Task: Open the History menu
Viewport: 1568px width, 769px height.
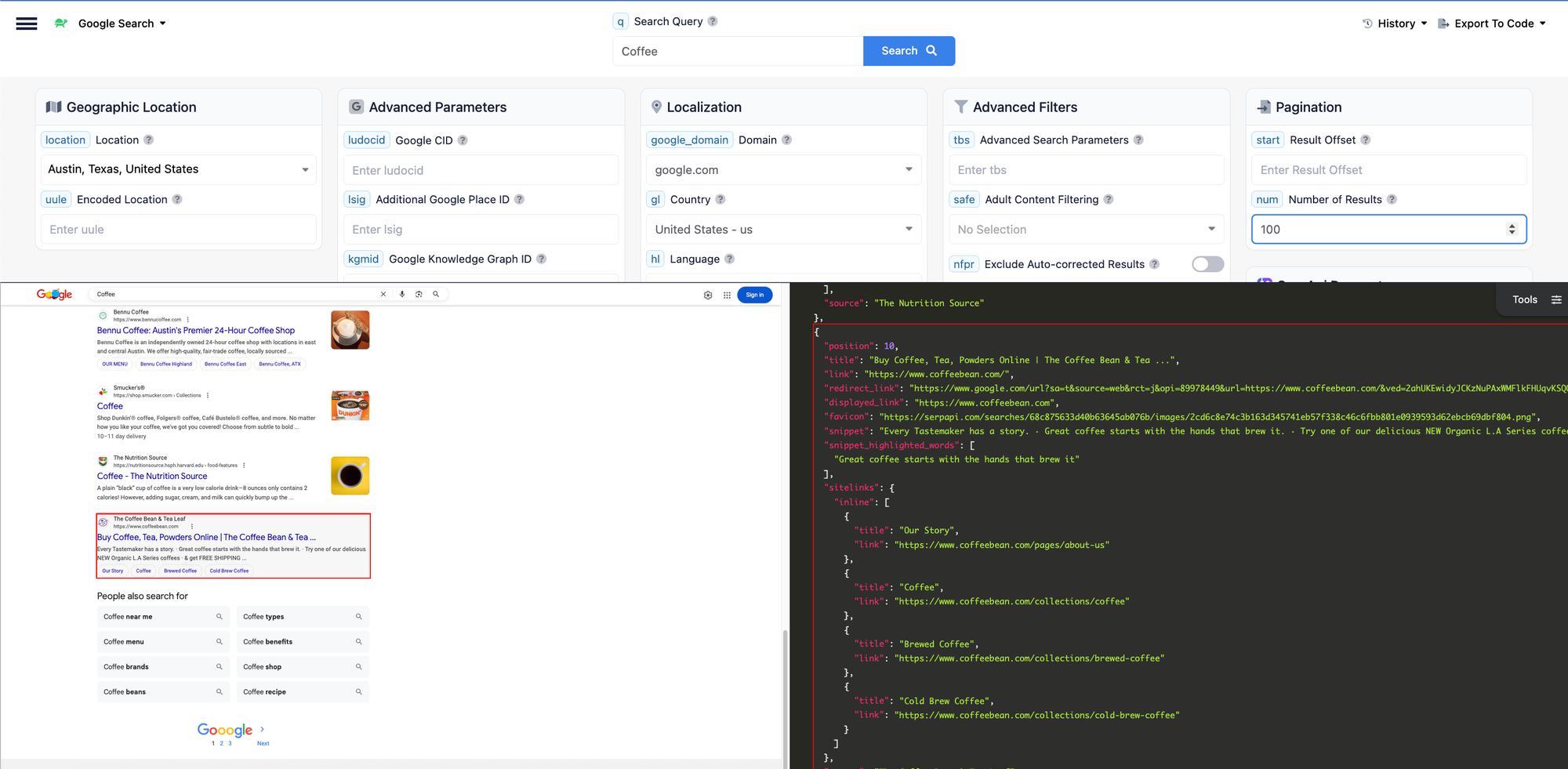Action: click(x=1396, y=24)
